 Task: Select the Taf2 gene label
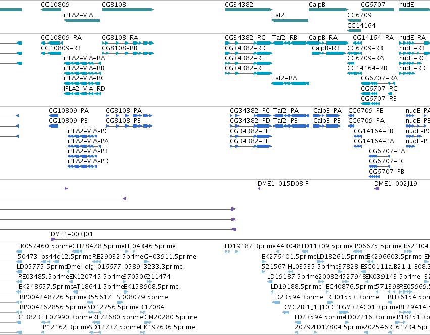click(278, 15)
